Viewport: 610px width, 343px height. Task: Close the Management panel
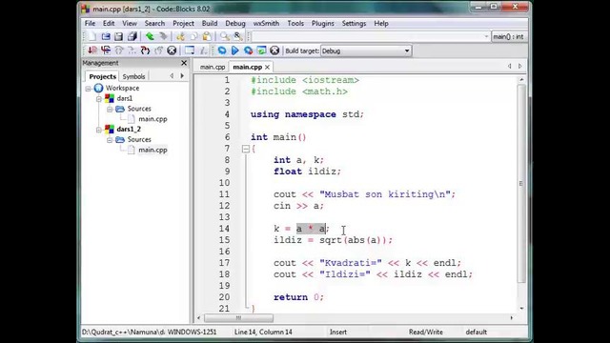pyautogui.click(x=184, y=63)
